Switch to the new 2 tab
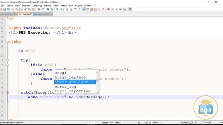Image resolution: width=223 pixels, height=125 pixels. (12, 14)
